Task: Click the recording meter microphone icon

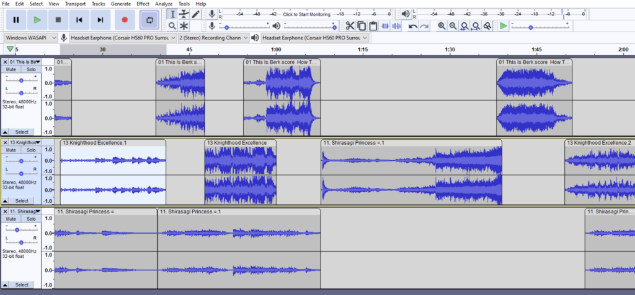Action: tap(211, 14)
